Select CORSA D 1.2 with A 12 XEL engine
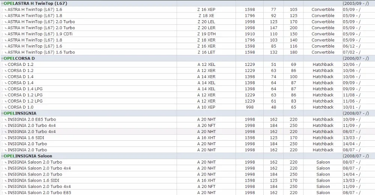The image size is (375, 195). (x=187, y=64)
